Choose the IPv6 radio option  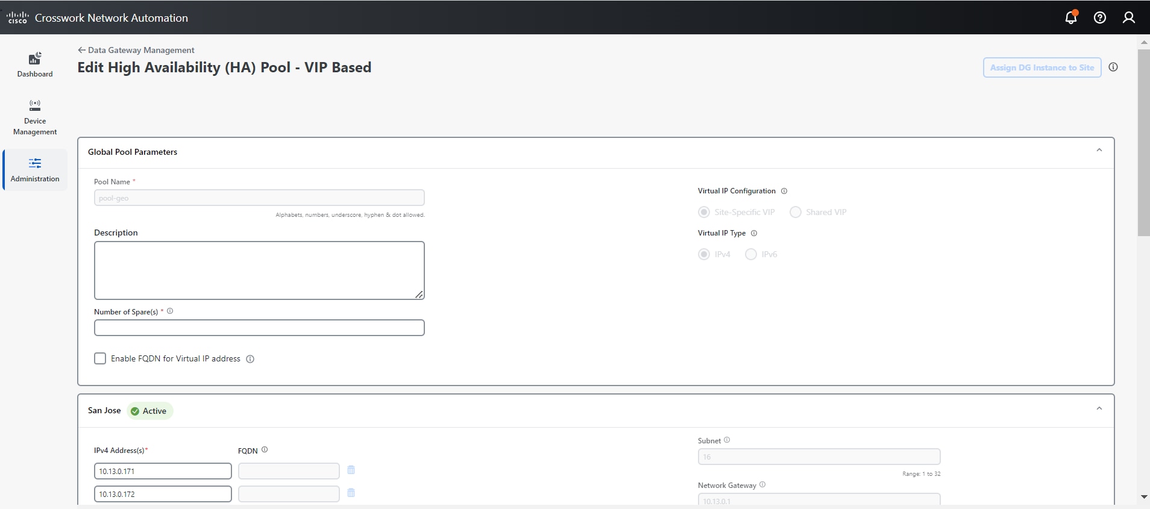tap(751, 254)
